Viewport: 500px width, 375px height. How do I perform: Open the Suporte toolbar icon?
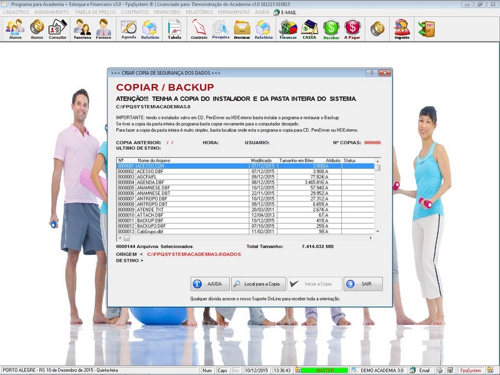(x=402, y=29)
